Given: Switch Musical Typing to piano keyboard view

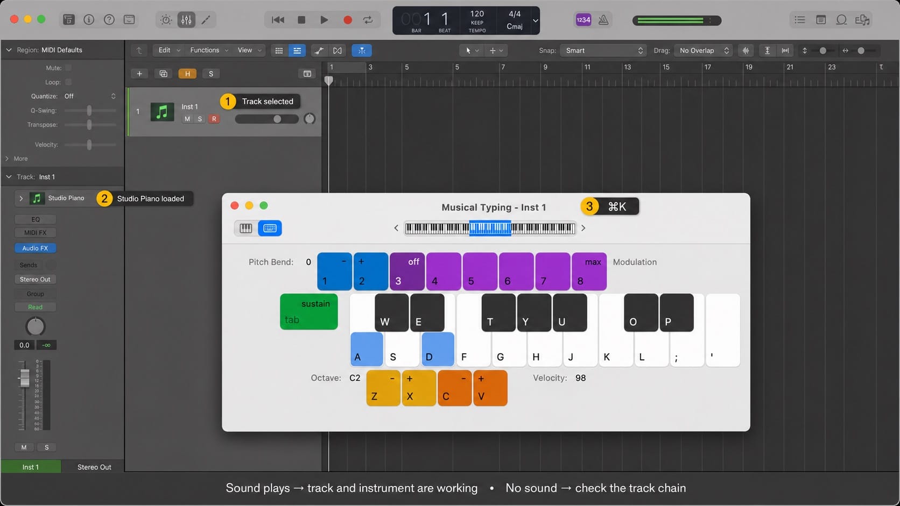Looking at the screenshot, I should point(246,228).
